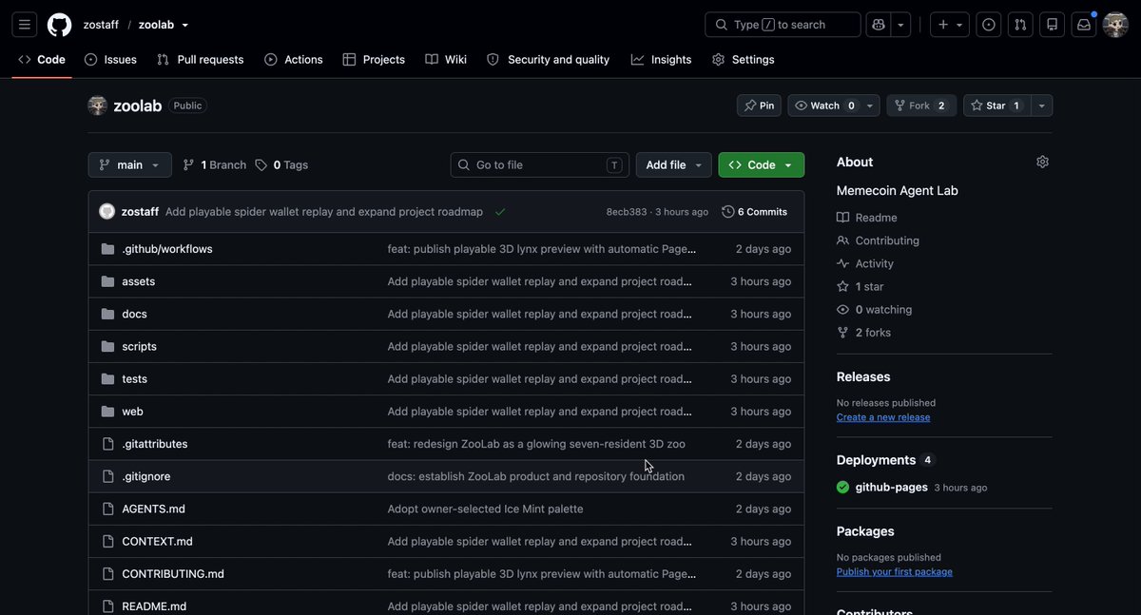This screenshot has width=1141, height=615.
Task: Open pull requests icon in header
Action: (1020, 25)
